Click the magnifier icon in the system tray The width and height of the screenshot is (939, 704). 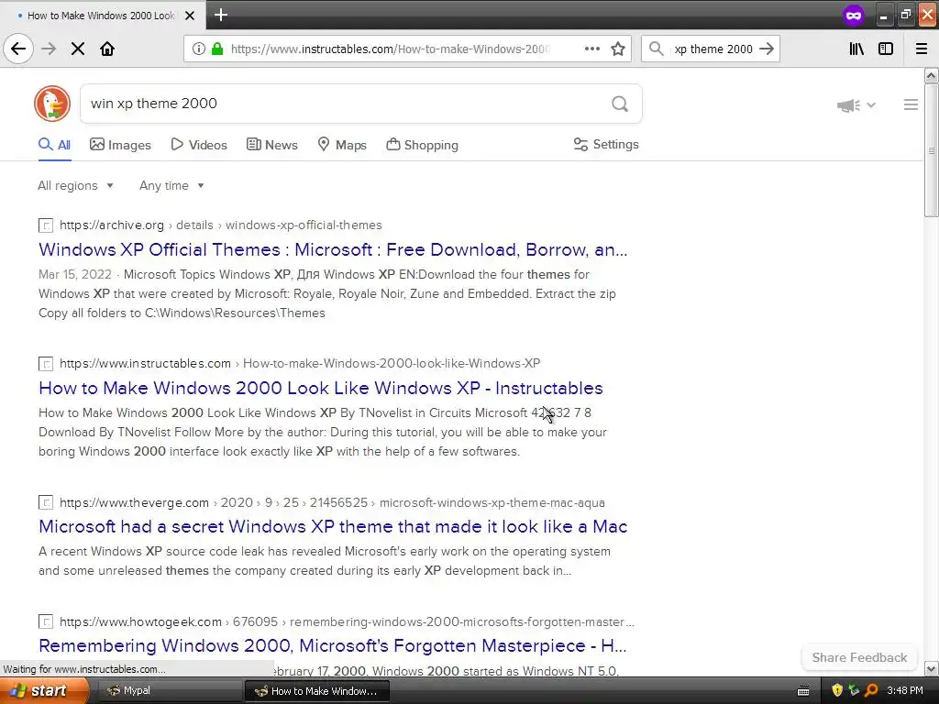(871, 690)
